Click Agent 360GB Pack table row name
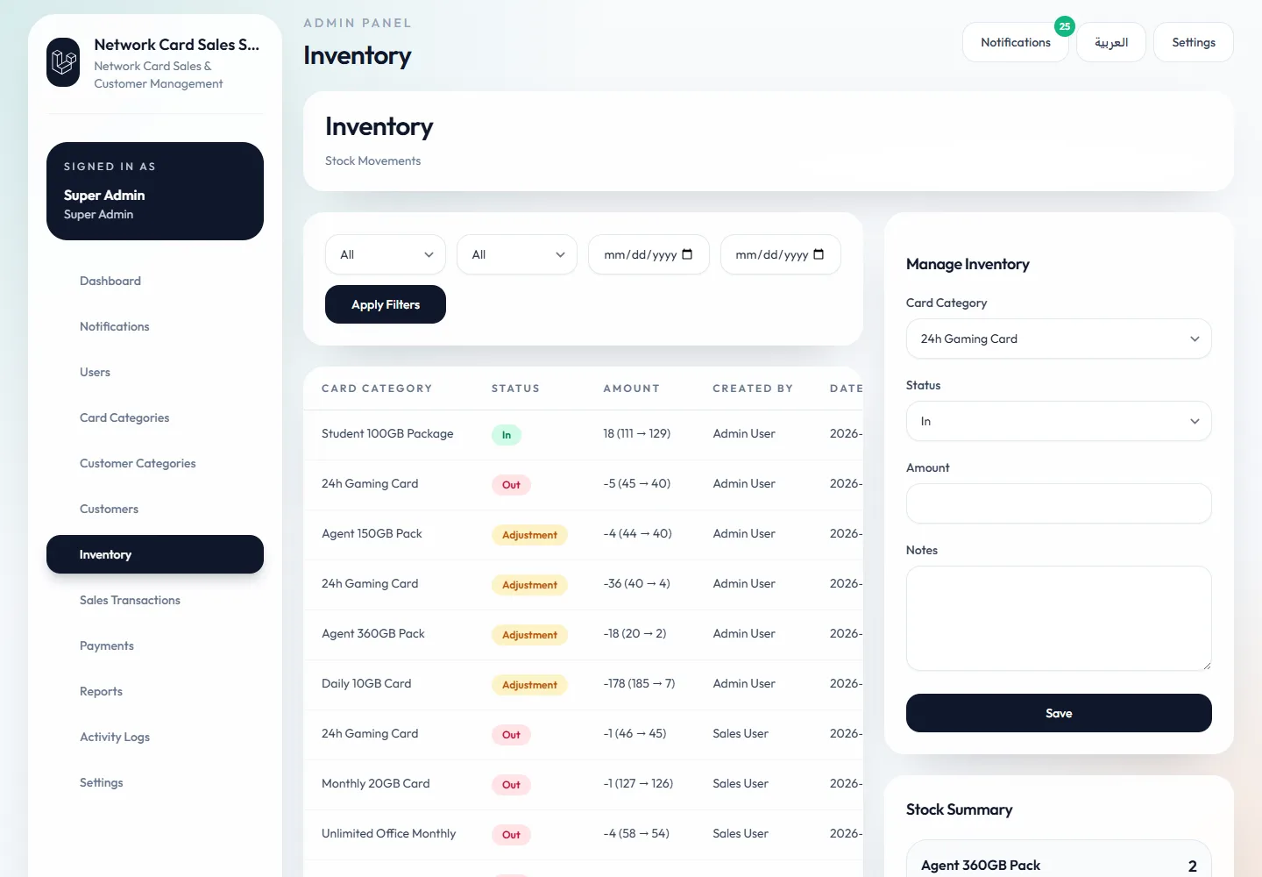 coord(373,633)
